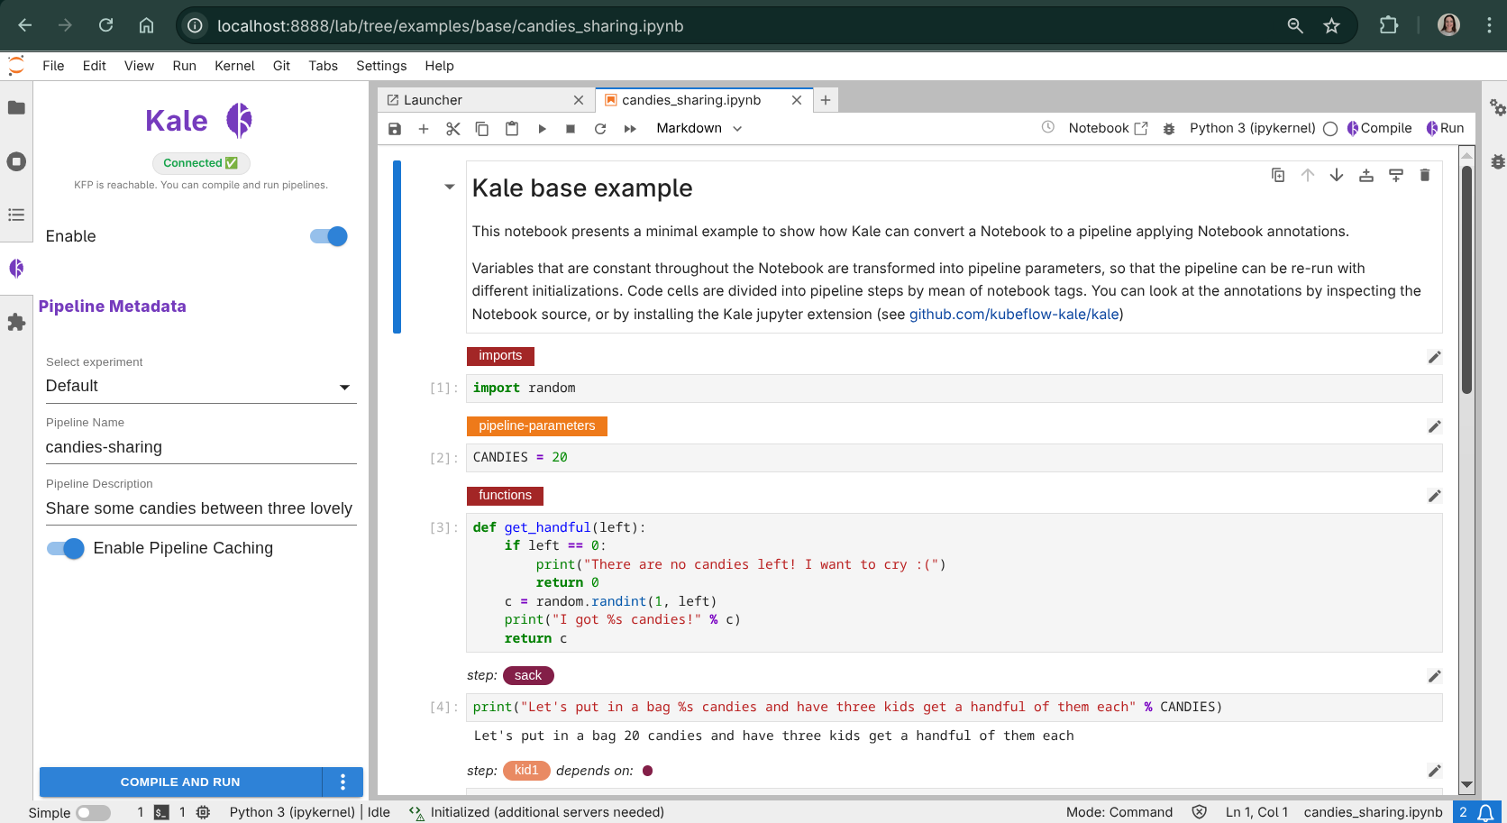The height and width of the screenshot is (823, 1507).
Task: Save the notebook with the disk icon
Action: coord(395,129)
